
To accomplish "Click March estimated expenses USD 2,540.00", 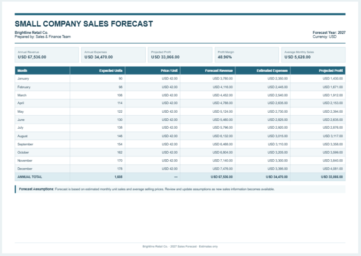I will (x=278, y=95).
